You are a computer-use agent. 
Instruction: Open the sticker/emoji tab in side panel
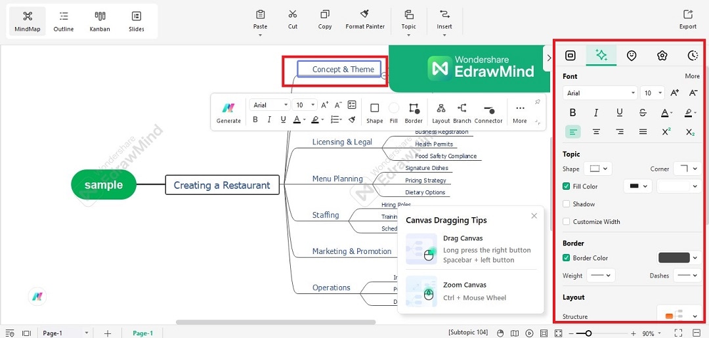pyautogui.click(x=632, y=56)
